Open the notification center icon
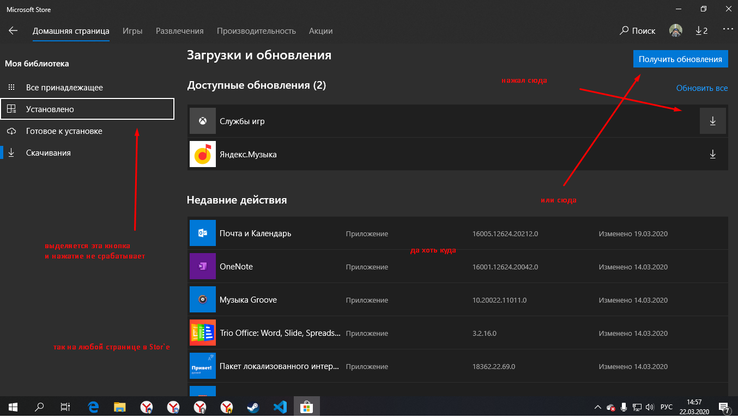This screenshot has height=418, width=738. pos(725,407)
